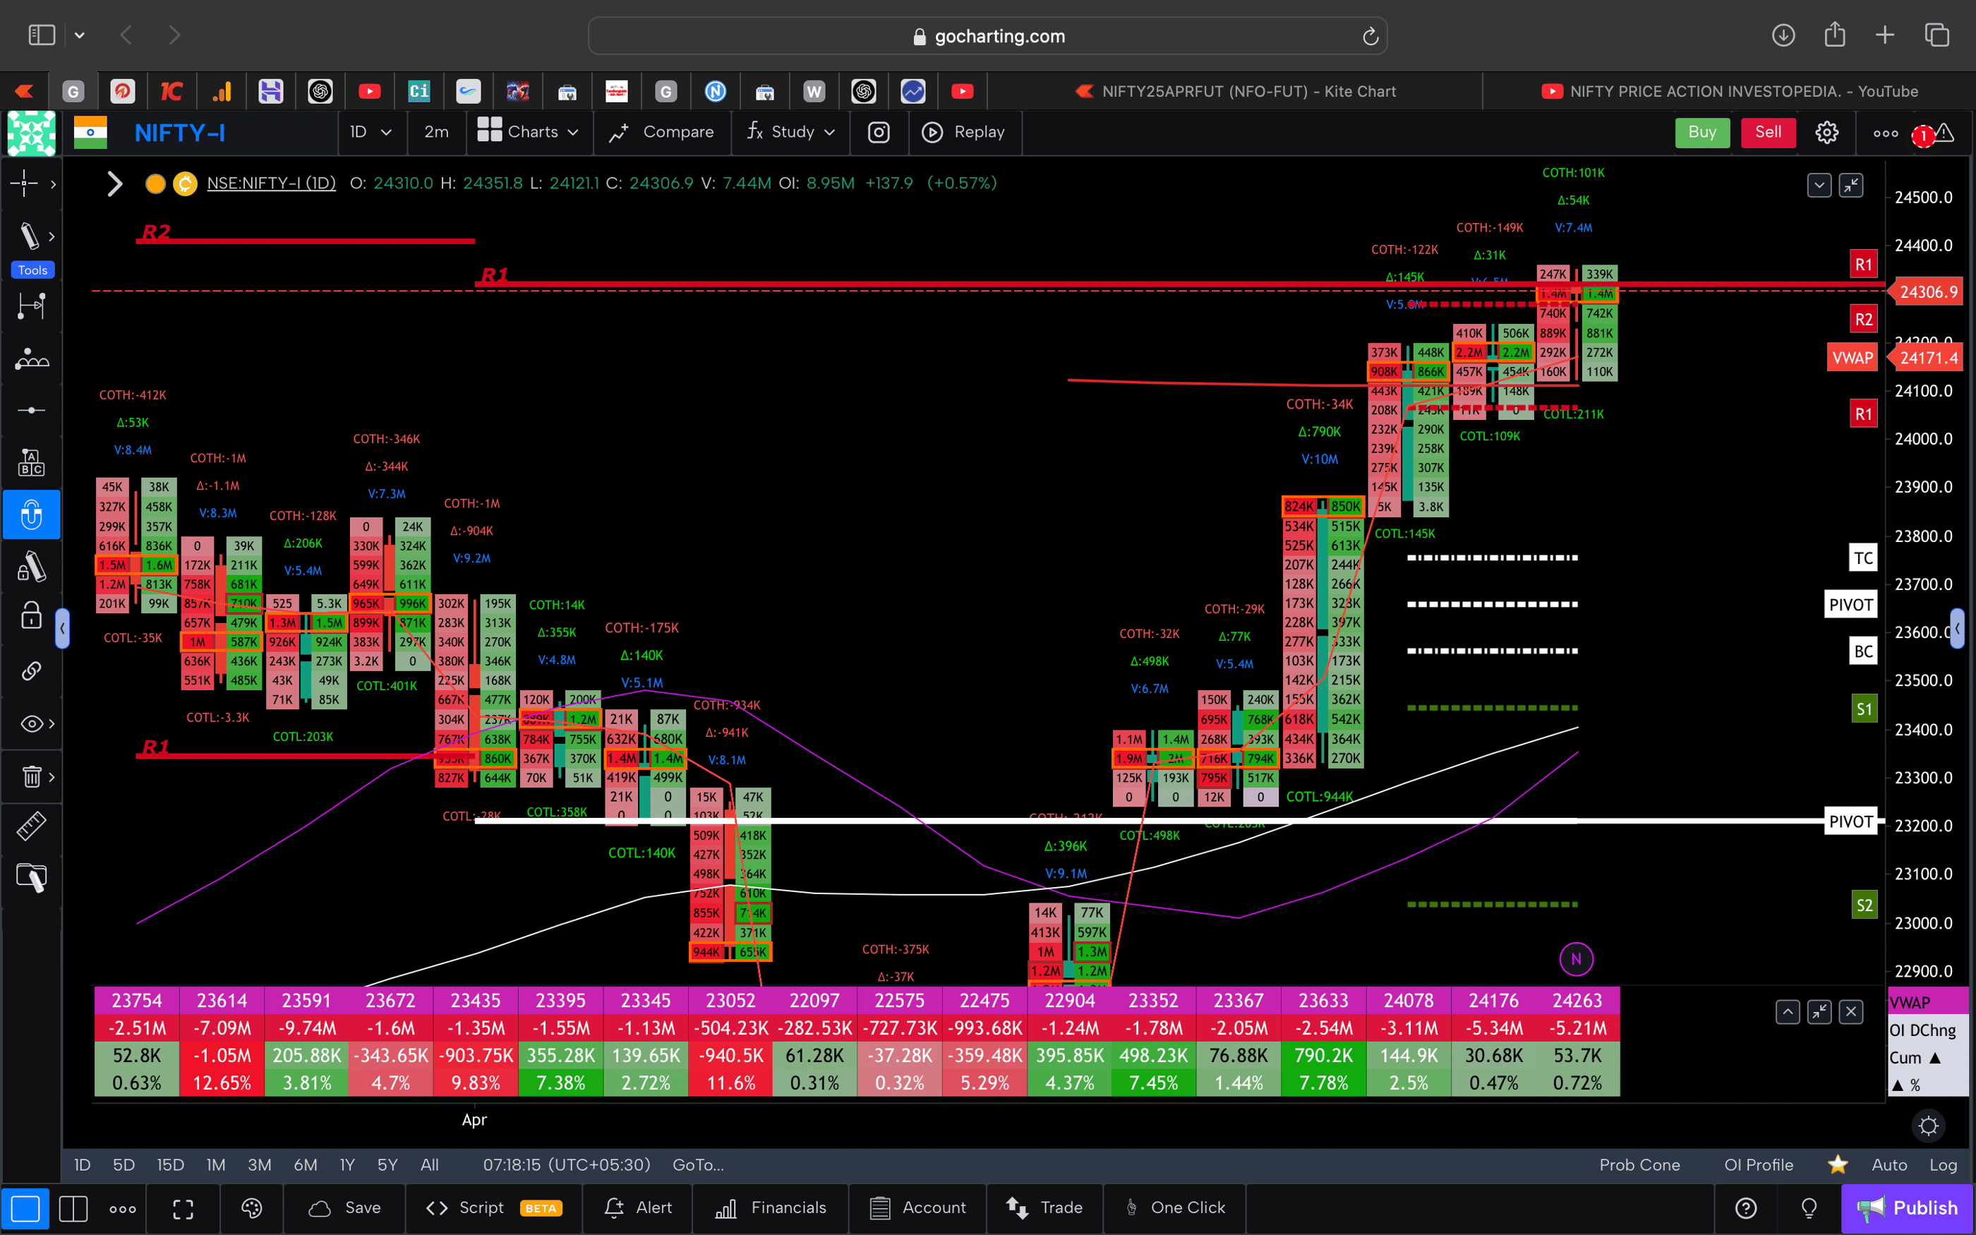1976x1235 pixels.
Task: Toggle Auto scaling at bottom right
Action: [1888, 1164]
